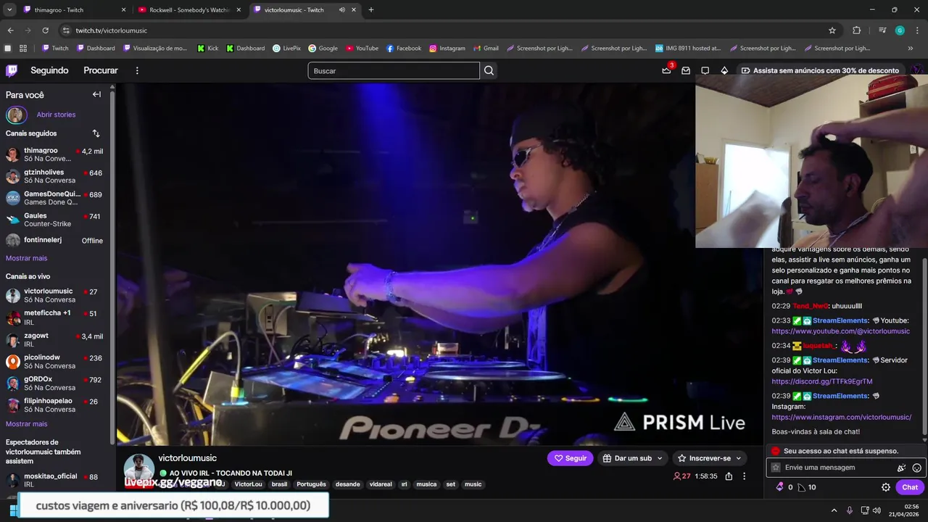Viewport: 928px width, 522px height.
Task: Click Abrir stories link
Action: click(x=56, y=115)
